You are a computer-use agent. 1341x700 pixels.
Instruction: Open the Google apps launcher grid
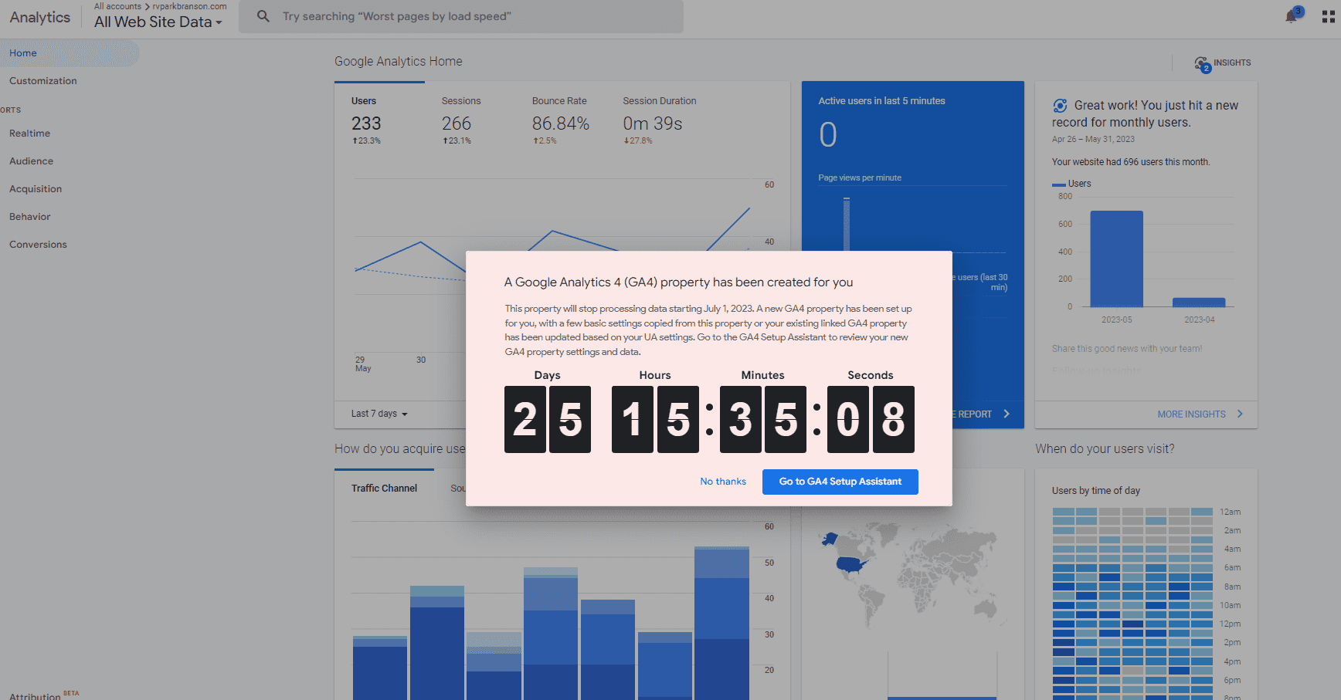coord(1329,15)
